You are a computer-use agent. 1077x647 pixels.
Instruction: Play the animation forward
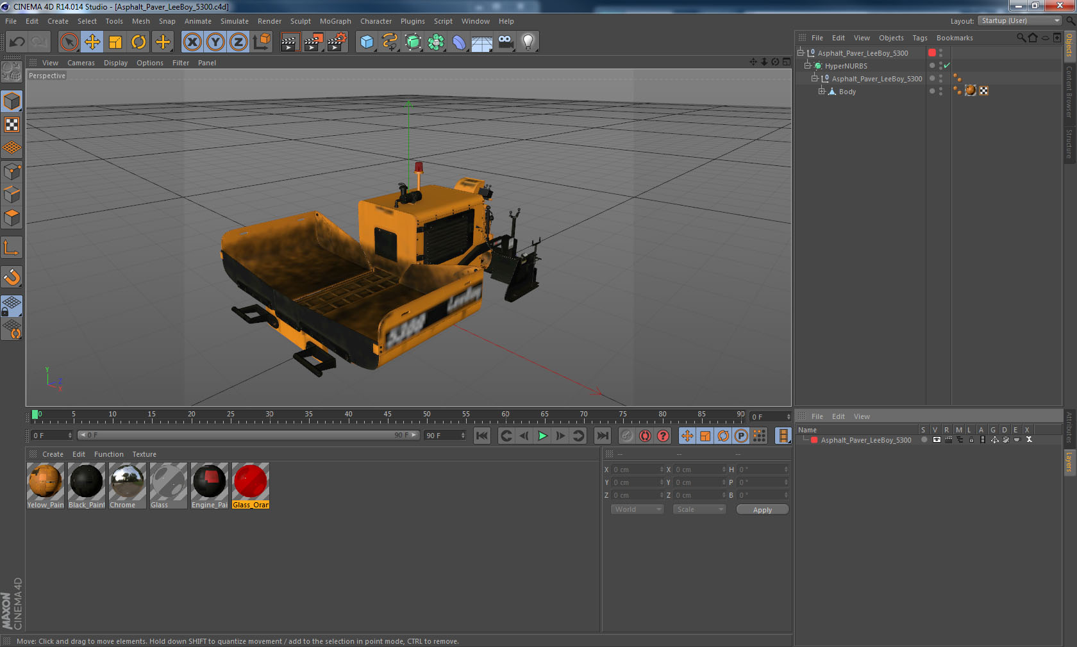[x=542, y=436]
